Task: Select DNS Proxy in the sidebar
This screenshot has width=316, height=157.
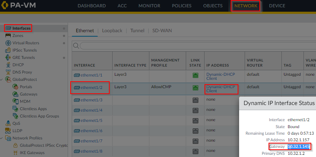Action: 22,72
